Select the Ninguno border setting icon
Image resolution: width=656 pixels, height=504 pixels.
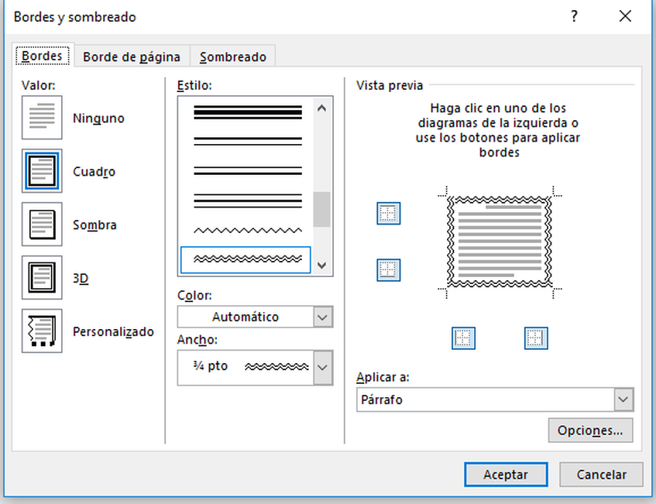coord(42,118)
